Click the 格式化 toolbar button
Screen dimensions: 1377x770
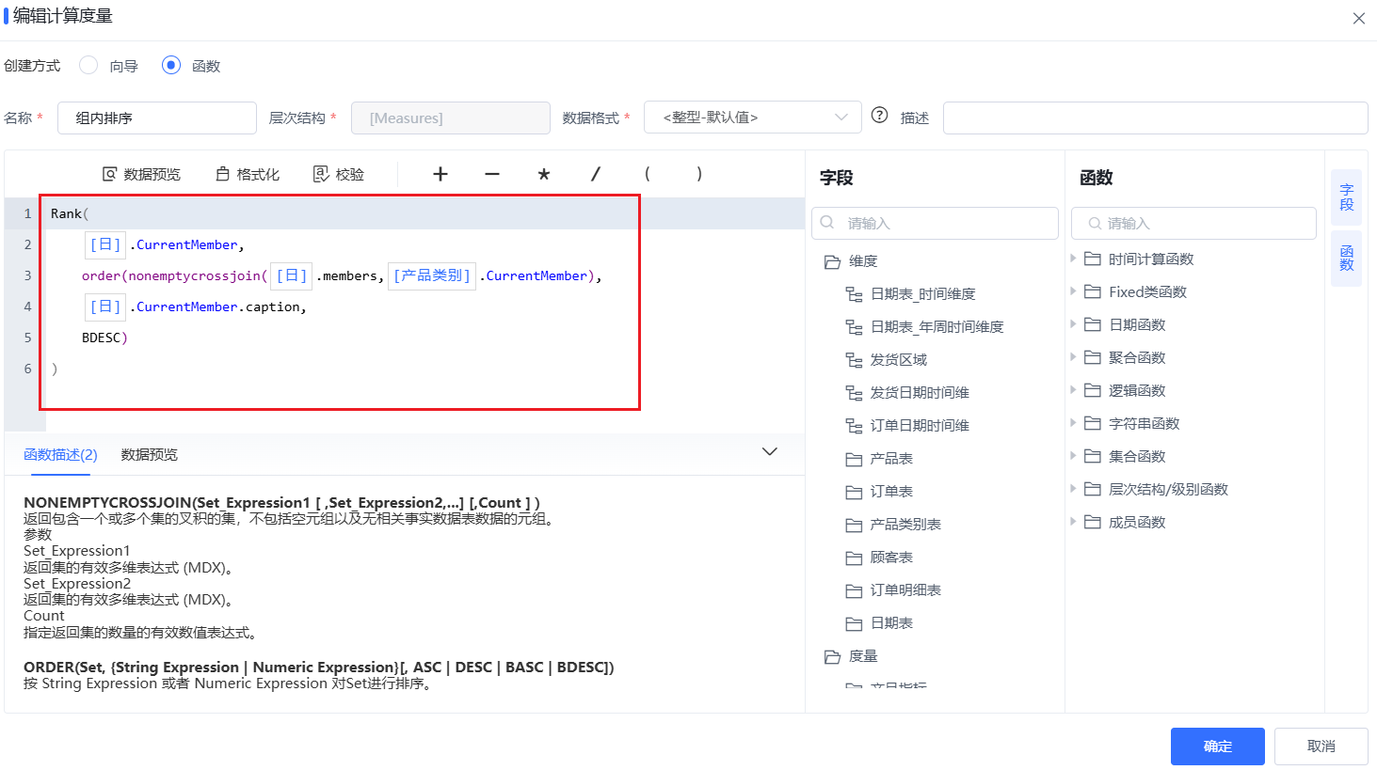248,174
